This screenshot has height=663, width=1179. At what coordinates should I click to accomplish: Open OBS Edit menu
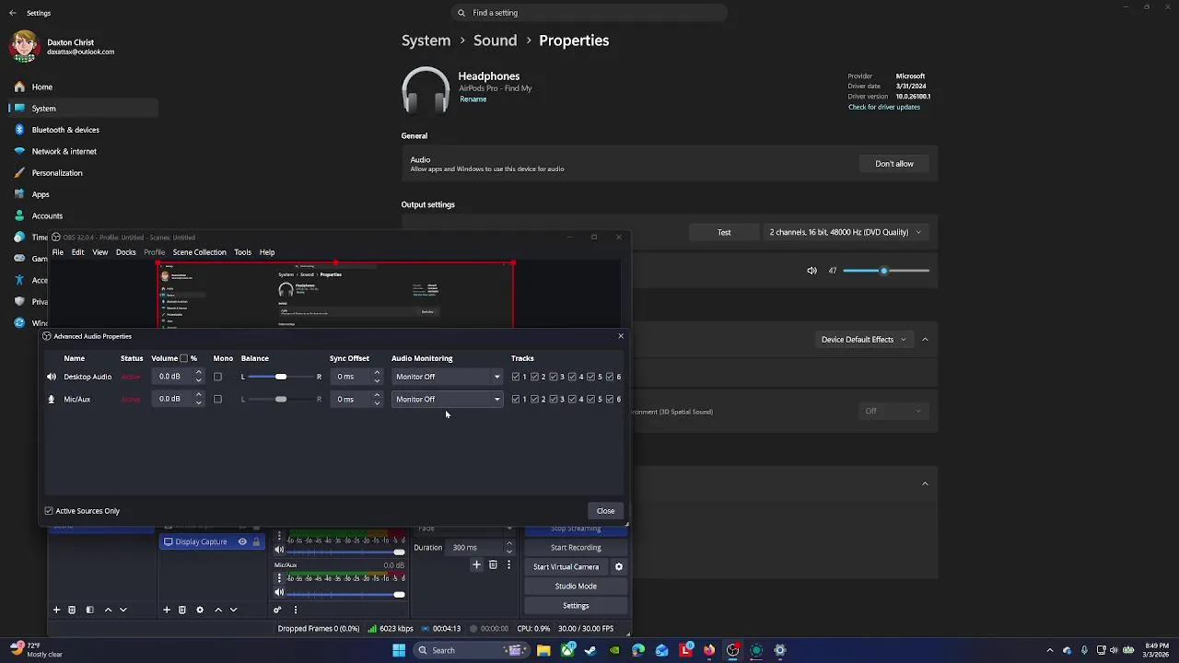[x=78, y=252]
